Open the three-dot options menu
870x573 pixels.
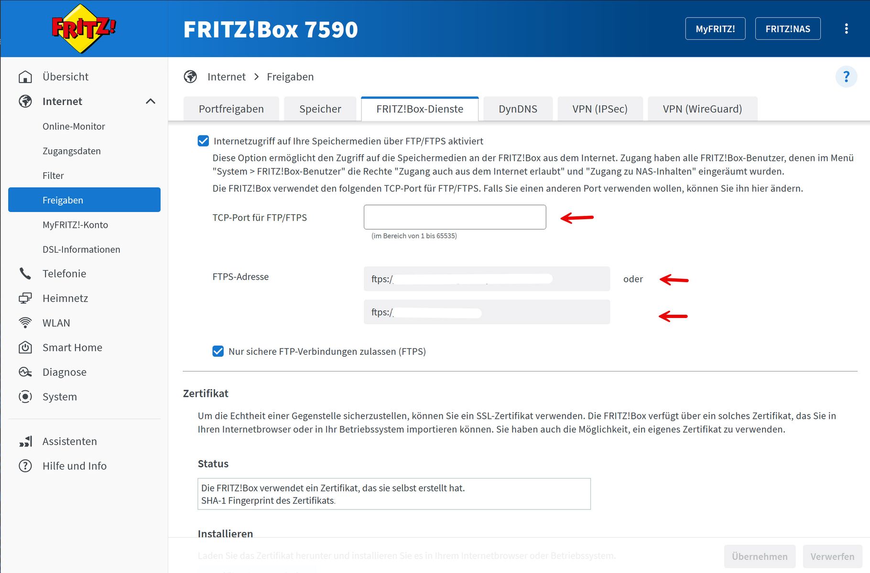(x=846, y=29)
